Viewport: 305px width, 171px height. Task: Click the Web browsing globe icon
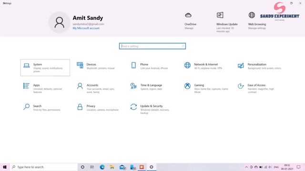click(252, 15)
